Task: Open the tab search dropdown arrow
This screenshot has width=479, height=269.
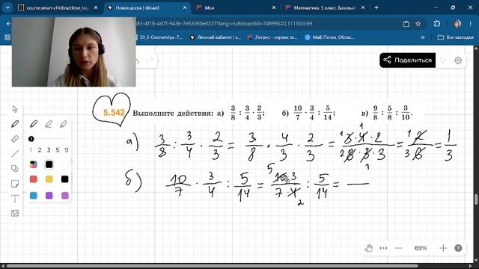Action: pos(7,7)
